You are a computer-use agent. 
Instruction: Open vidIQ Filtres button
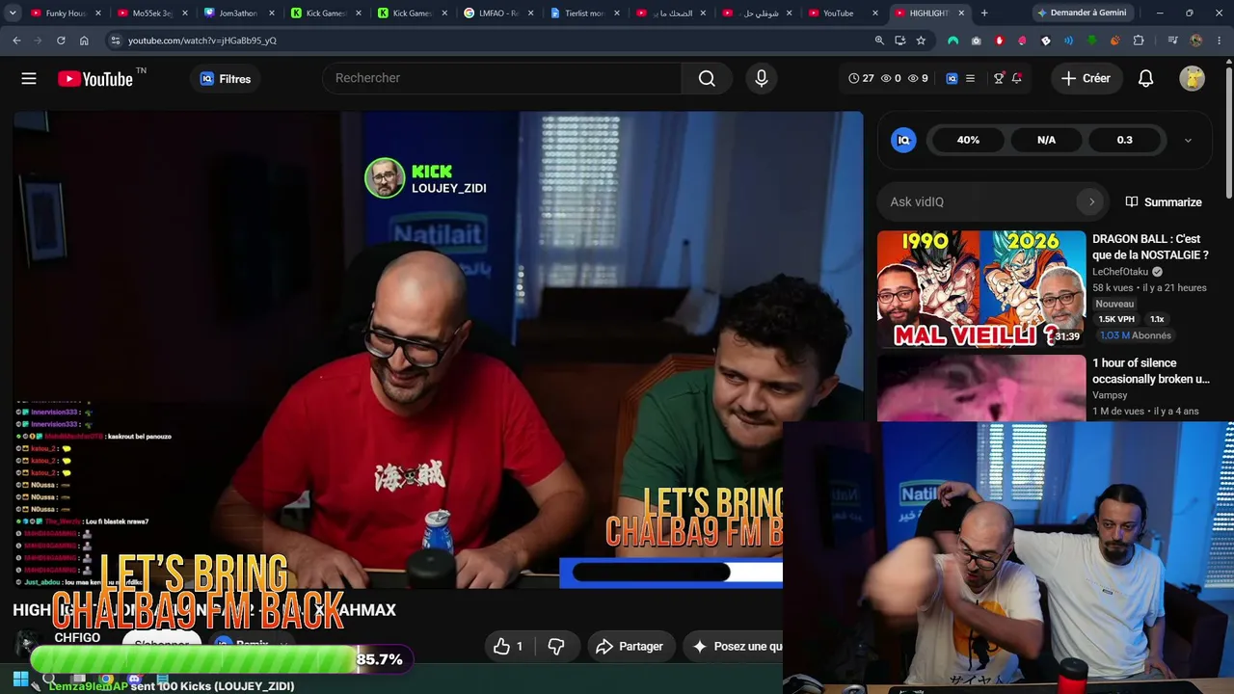tap(225, 79)
